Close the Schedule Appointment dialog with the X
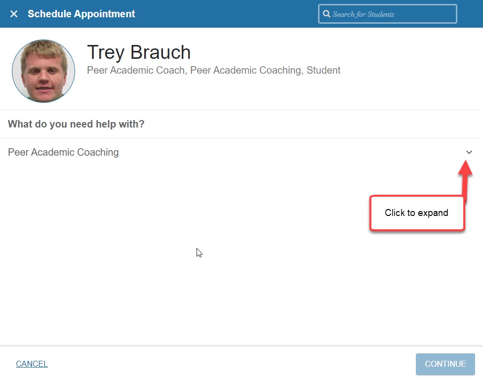483x382 pixels. click(x=14, y=14)
